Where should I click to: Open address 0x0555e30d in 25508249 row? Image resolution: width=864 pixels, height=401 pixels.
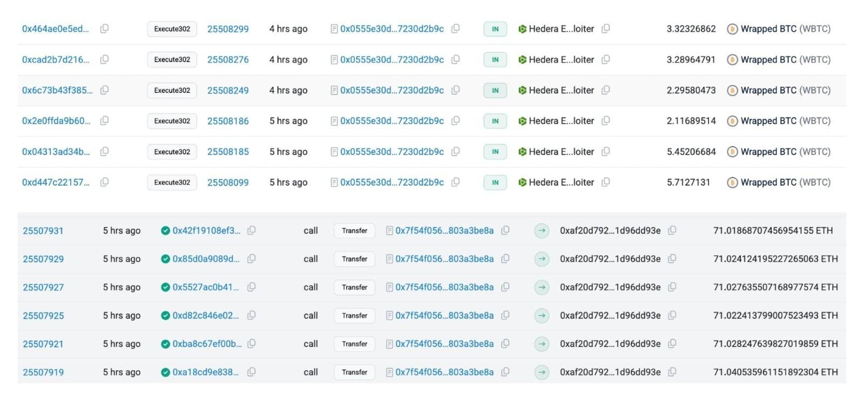pyautogui.click(x=392, y=90)
